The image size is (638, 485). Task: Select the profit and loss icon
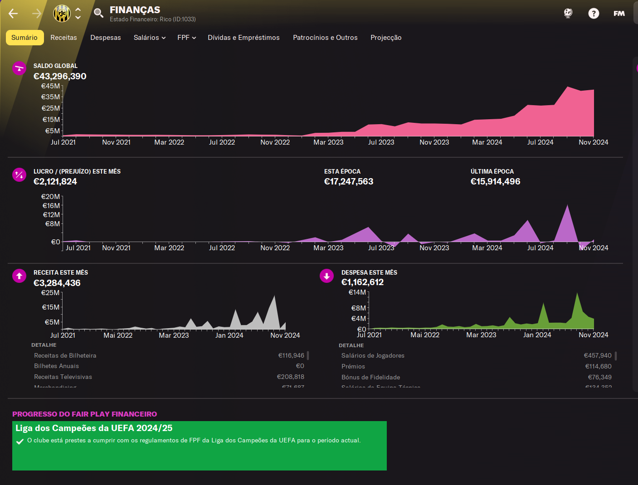[19, 175]
